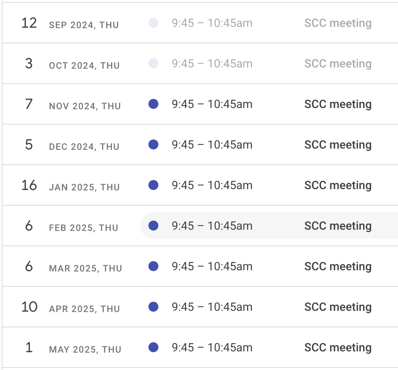Go to day 12 Sep 2024
This screenshot has height=370, width=398.
click(29, 23)
